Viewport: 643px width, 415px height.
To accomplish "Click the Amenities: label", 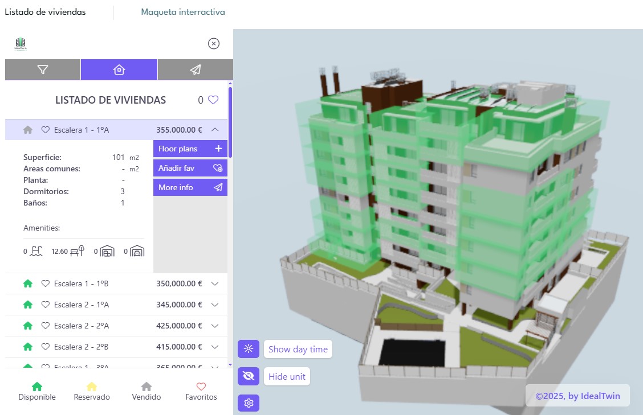I will (x=42, y=228).
